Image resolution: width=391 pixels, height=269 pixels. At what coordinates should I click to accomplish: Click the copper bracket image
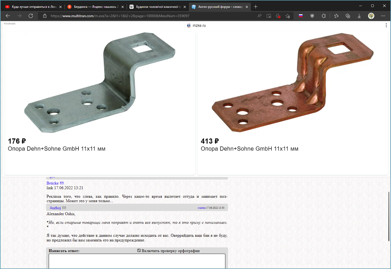(x=293, y=82)
